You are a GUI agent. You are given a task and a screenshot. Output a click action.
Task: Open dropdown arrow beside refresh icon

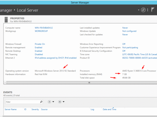(139, 10)
